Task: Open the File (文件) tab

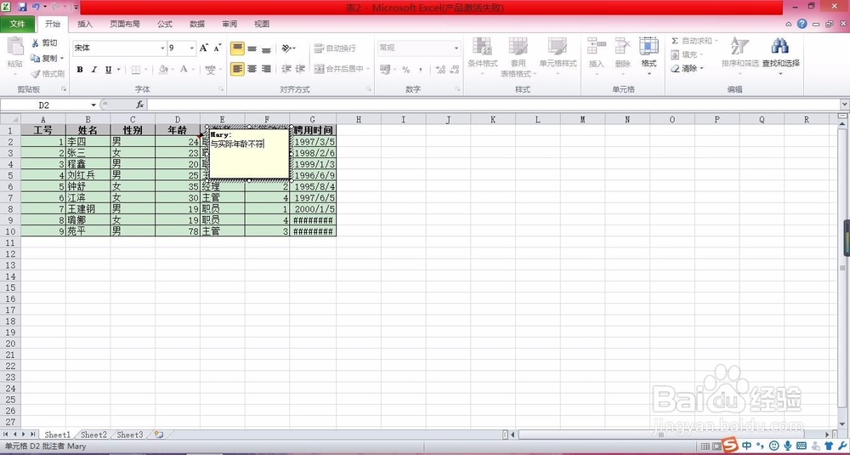Action: click(18, 25)
